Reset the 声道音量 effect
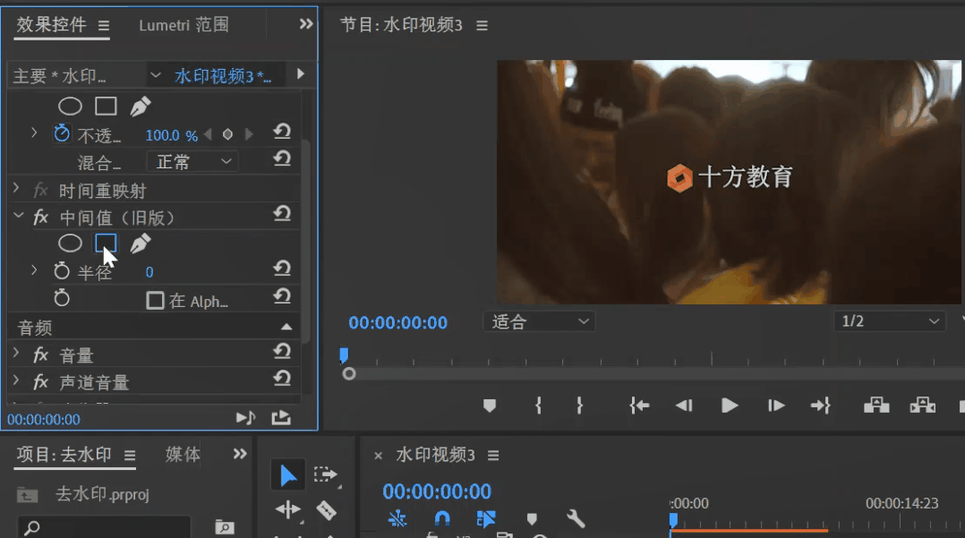The height and width of the screenshot is (538, 965). [x=282, y=379]
